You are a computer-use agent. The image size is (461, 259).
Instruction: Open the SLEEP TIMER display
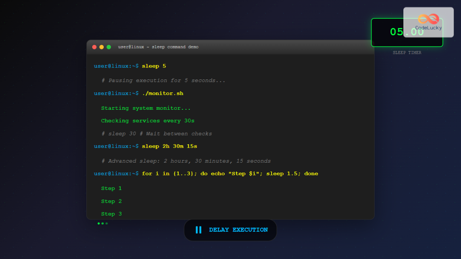(x=407, y=33)
